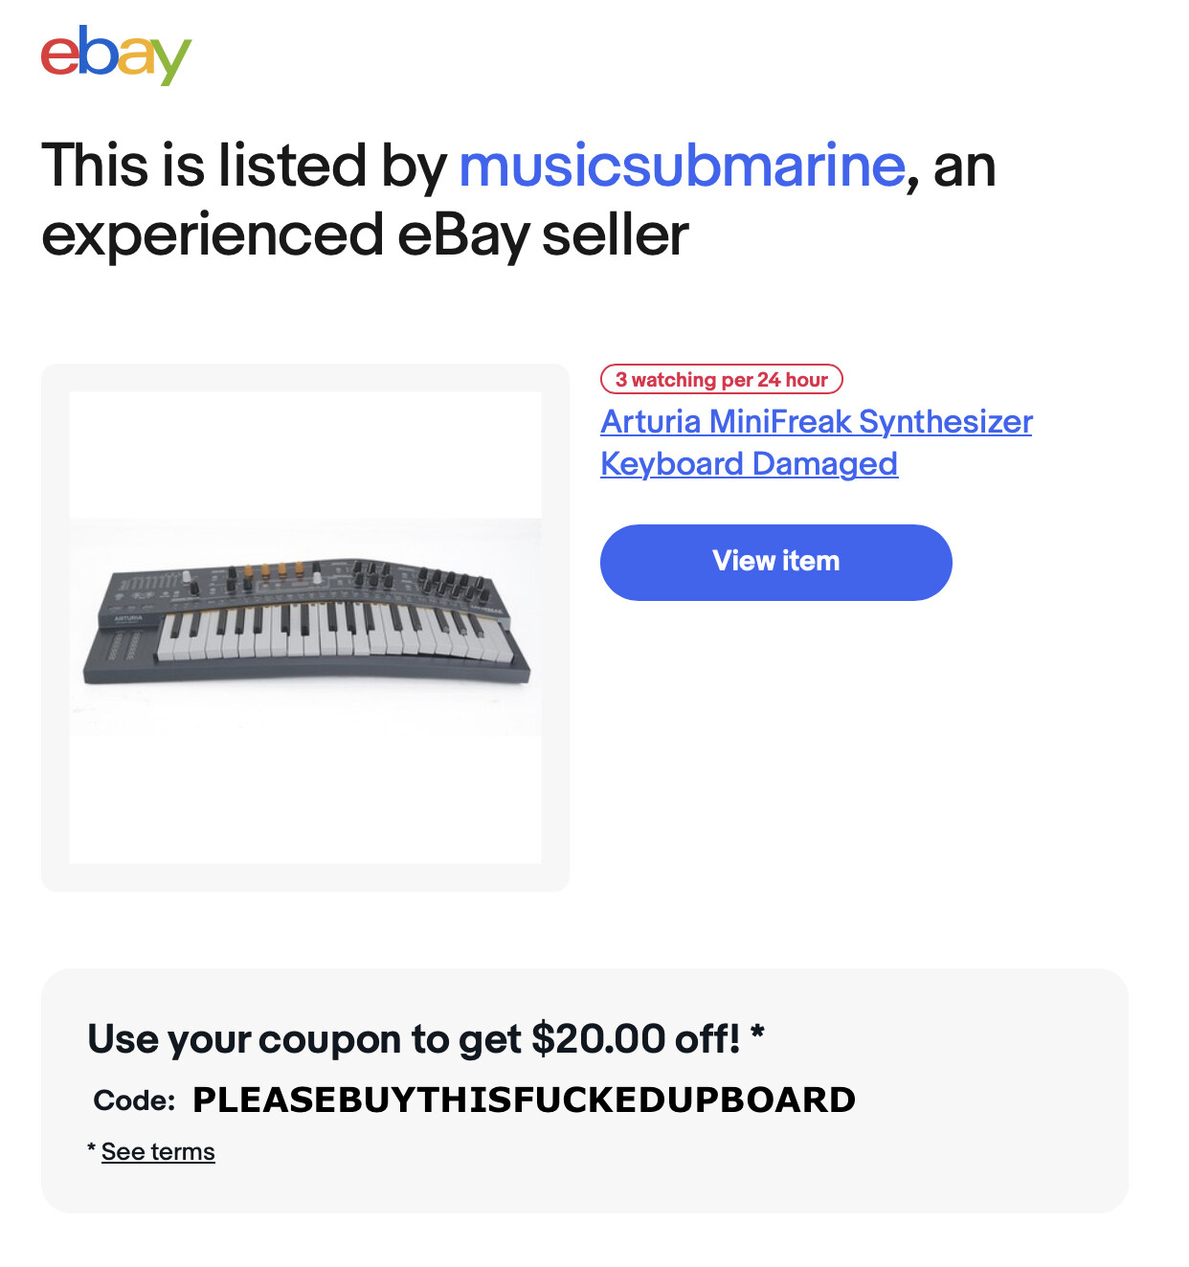
Task: Click the blue View item button
Action: 776,562
